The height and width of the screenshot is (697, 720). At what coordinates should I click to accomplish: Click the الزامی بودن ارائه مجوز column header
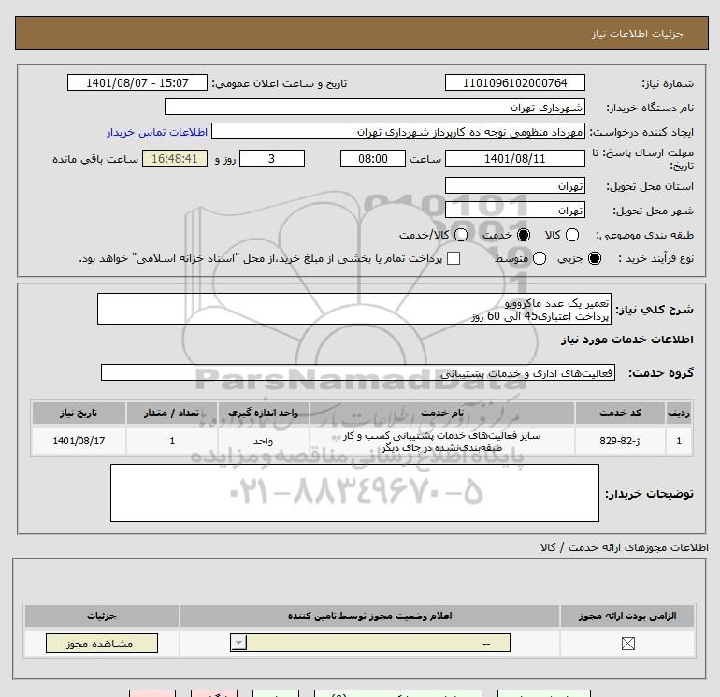(627, 616)
